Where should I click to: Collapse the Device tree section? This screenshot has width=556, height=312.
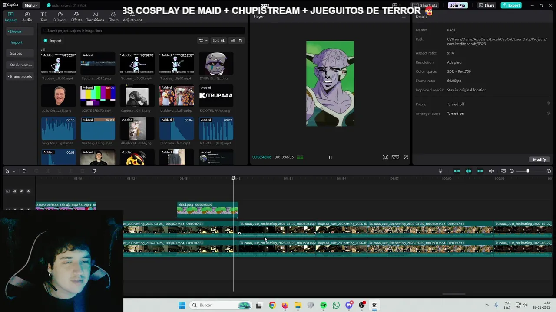point(19,31)
